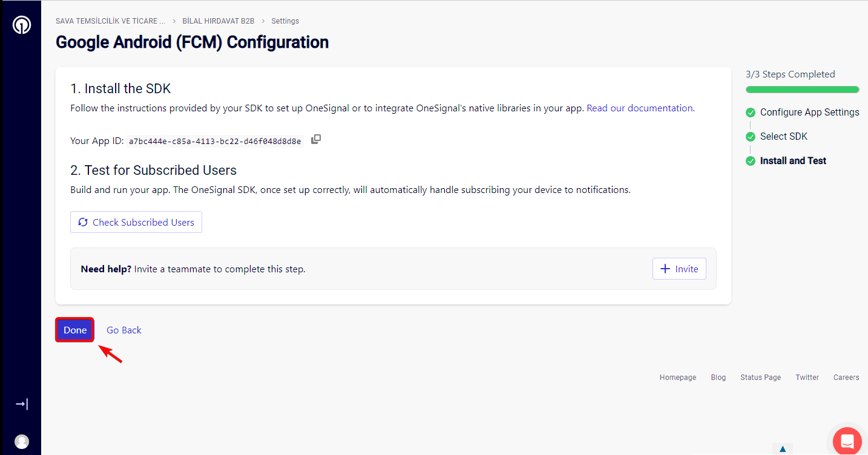The height and width of the screenshot is (455, 868).
Task: Open the Status Page footer link
Action: tap(760, 378)
